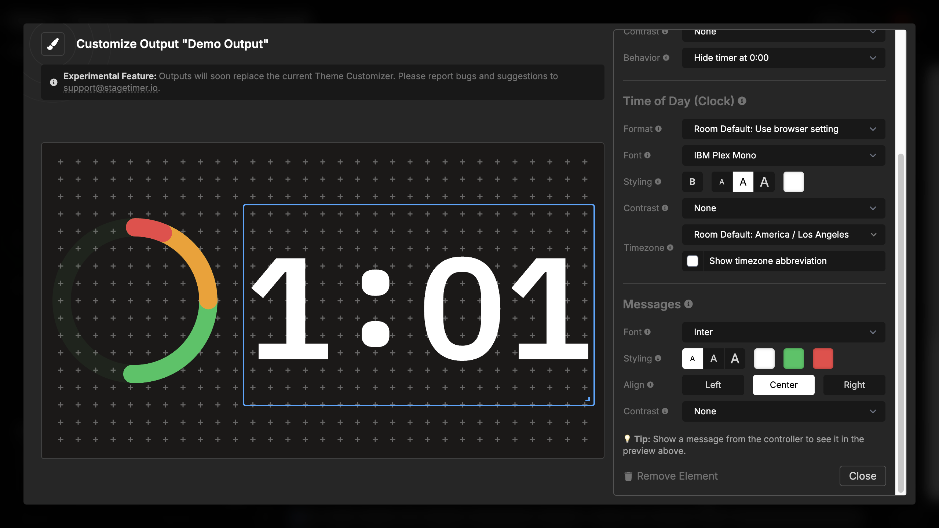Click info icon beside Time of Day heading
Viewport: 939px width, 528px height.
point(742,101)
